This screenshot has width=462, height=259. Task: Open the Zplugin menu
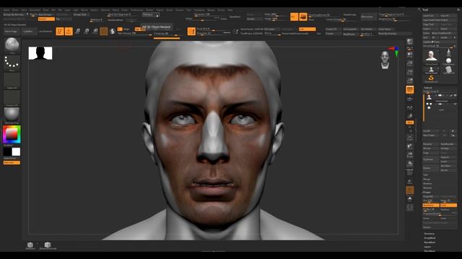[211, 9]
